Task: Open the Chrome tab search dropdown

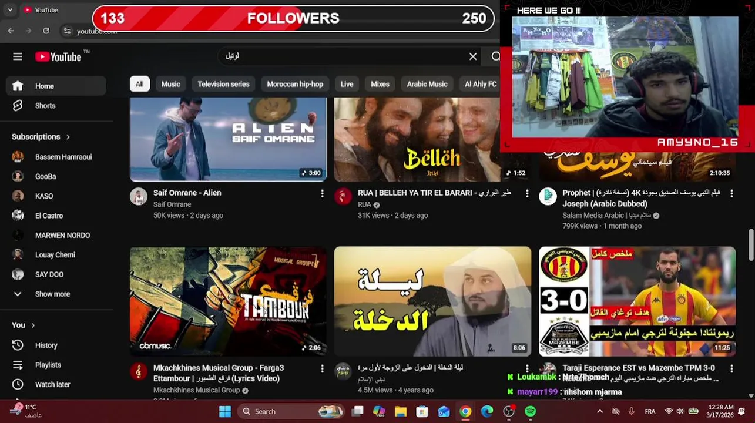Action: pyautogui.click(x=9, y=10)
